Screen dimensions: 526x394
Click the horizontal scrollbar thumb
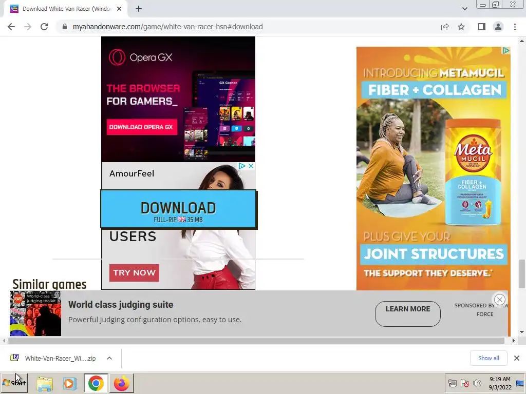(256, 341)
